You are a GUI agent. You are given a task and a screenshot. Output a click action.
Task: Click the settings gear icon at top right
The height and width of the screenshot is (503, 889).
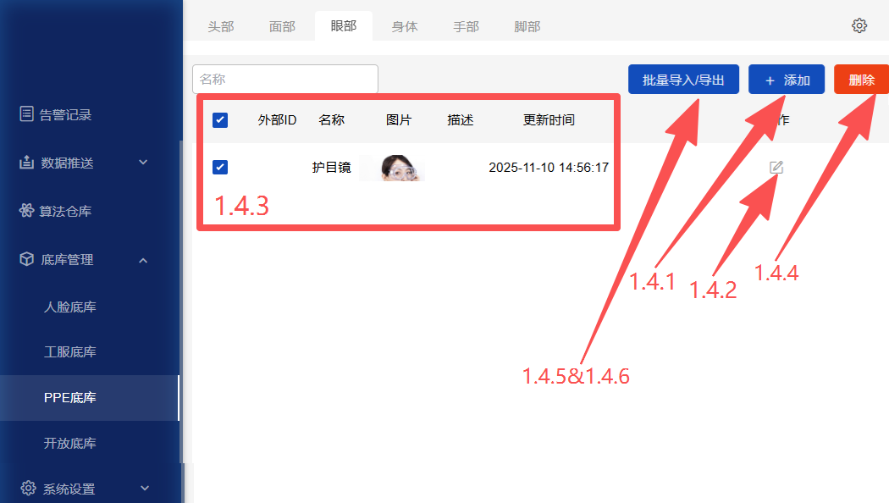click(x=859, y=25)
